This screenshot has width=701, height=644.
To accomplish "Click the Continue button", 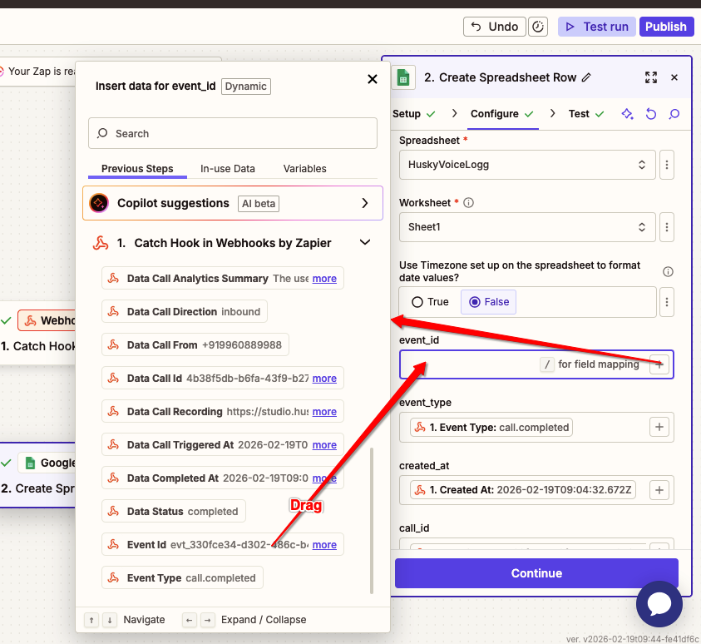I will [536, 573].
